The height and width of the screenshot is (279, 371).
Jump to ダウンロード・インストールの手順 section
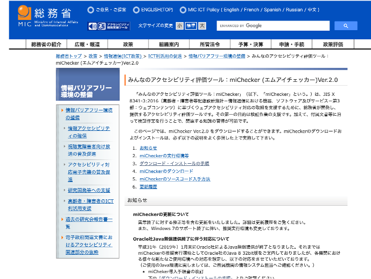(174, 164)
